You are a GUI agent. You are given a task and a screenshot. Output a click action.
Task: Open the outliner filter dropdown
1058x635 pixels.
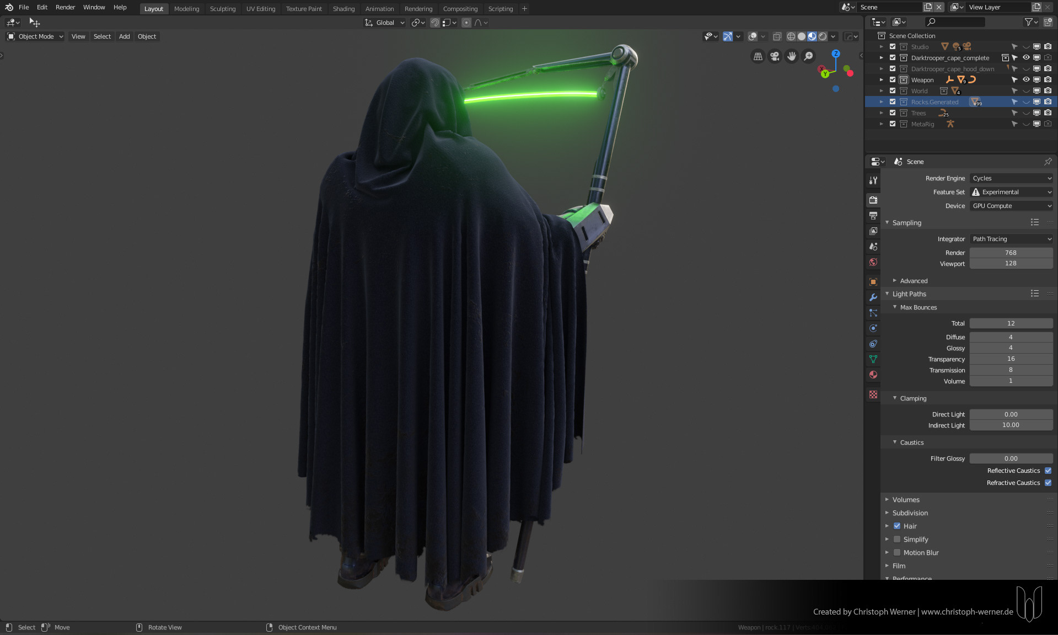(x=1031, y=22)
